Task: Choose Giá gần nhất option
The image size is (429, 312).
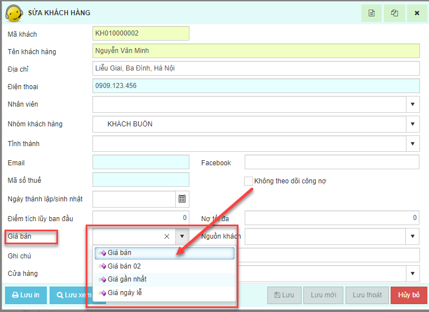Action: pos(127,279)
